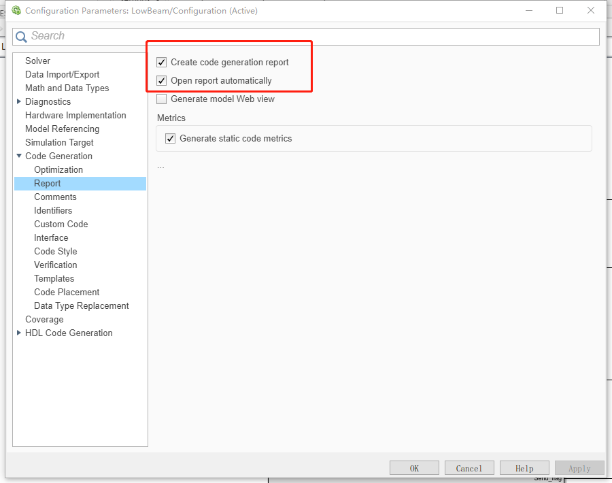Click into the Search parameters field

[306, 36]
